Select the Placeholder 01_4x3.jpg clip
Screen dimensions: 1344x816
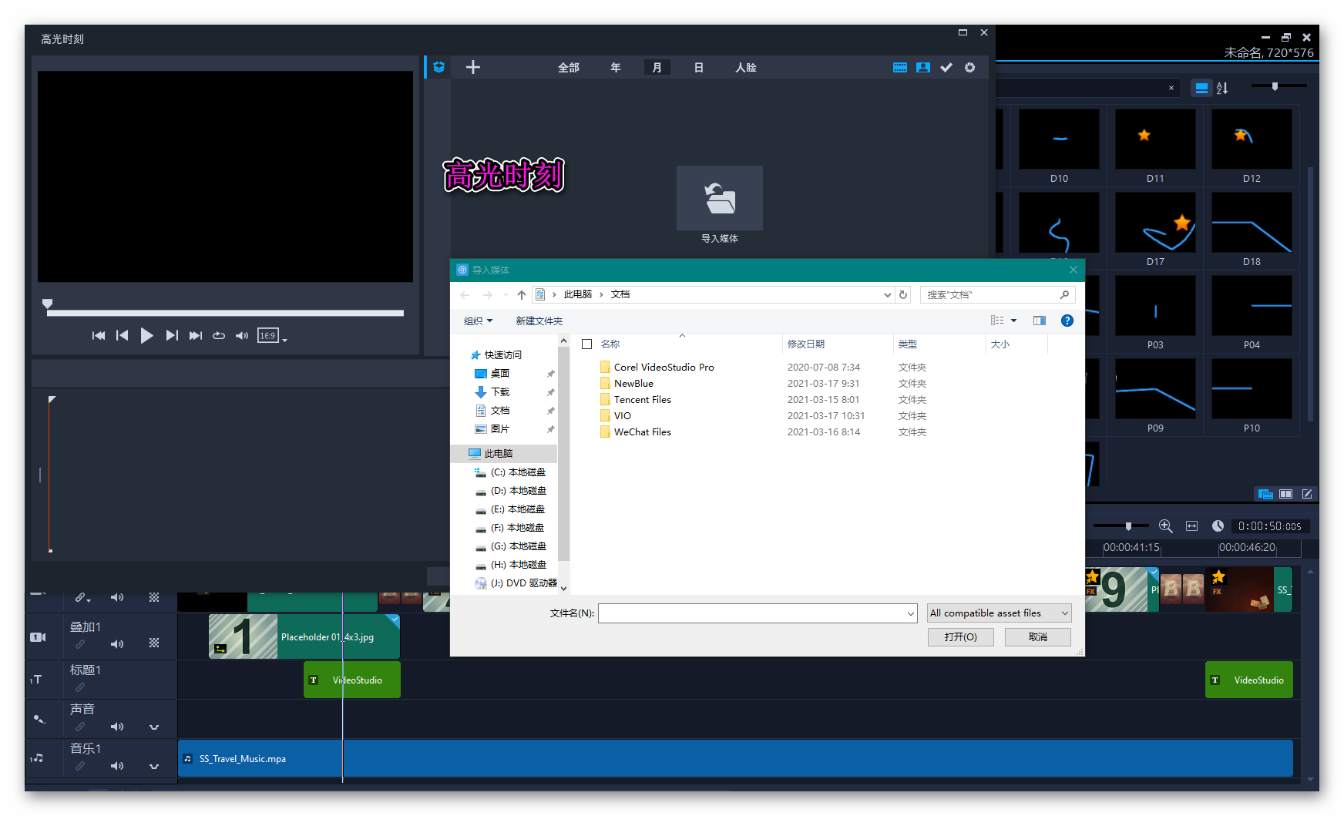304,637
